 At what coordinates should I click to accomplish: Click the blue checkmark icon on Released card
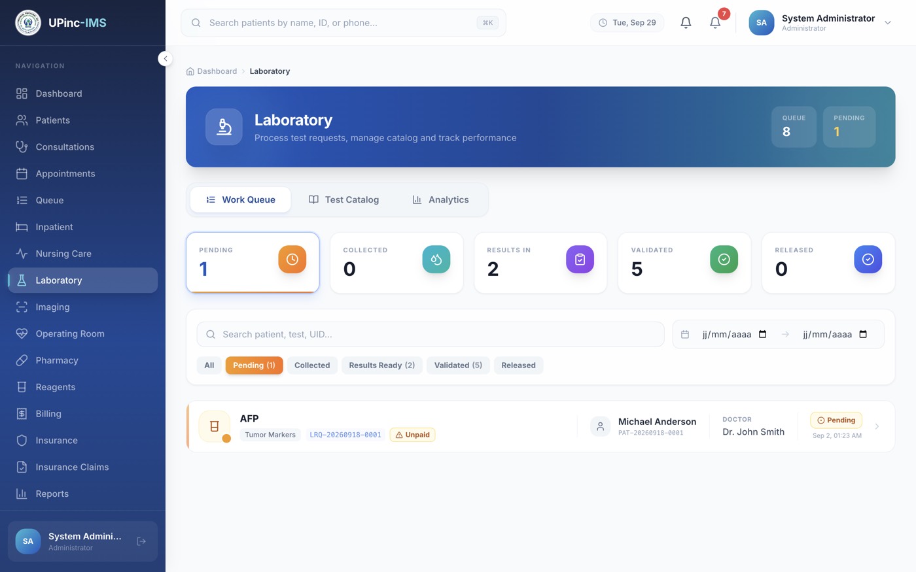[868, 260]
